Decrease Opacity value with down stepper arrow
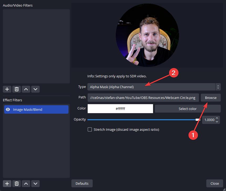 point(217,122)
